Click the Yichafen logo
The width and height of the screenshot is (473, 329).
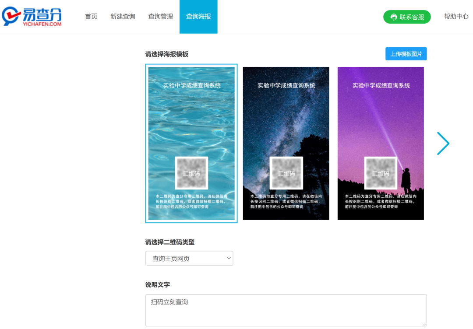32,16
